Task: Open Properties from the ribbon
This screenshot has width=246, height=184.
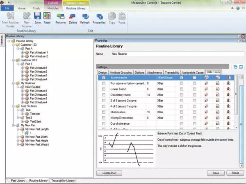Action: 99,16
